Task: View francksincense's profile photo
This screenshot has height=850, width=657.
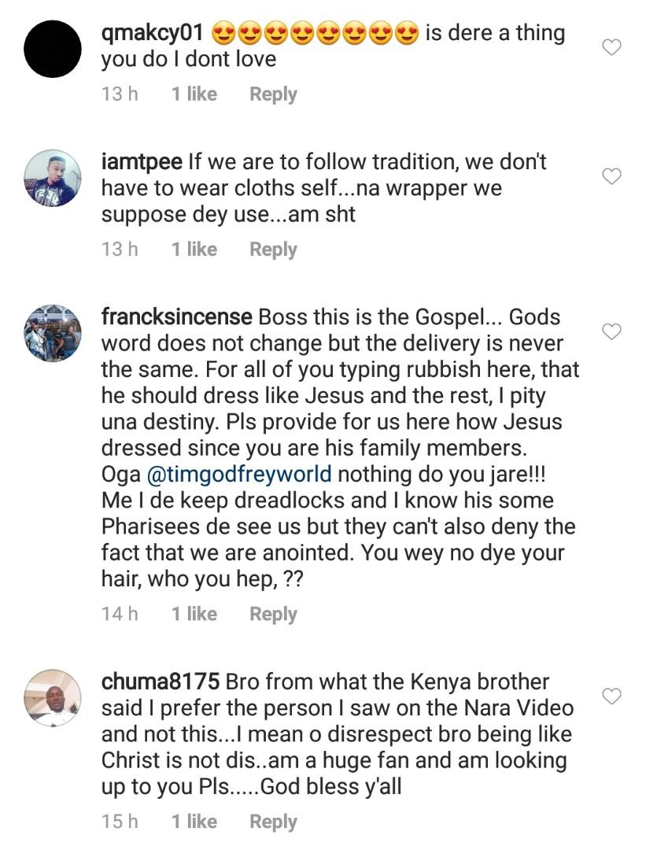Action: (x=53, y=334)
